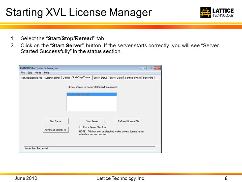Click the FLEXnet license services installed label

(92, 87)
